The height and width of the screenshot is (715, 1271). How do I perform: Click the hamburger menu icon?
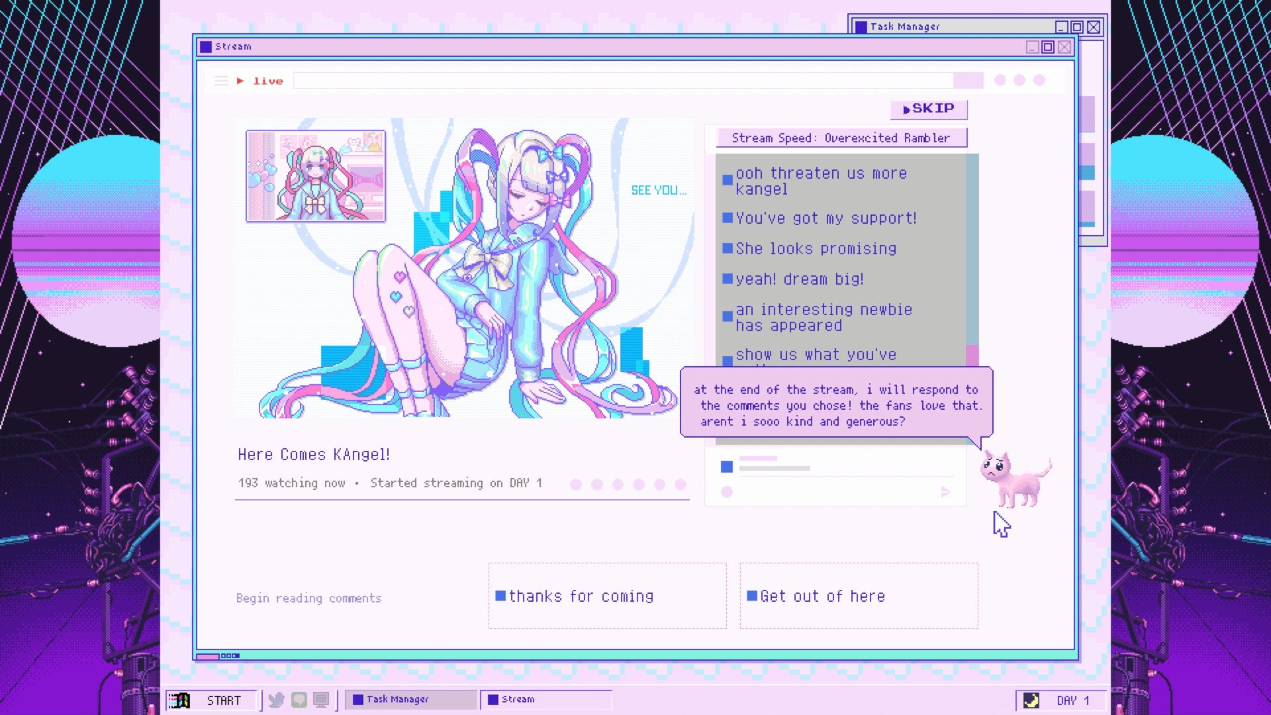click(x=221, y=80)
